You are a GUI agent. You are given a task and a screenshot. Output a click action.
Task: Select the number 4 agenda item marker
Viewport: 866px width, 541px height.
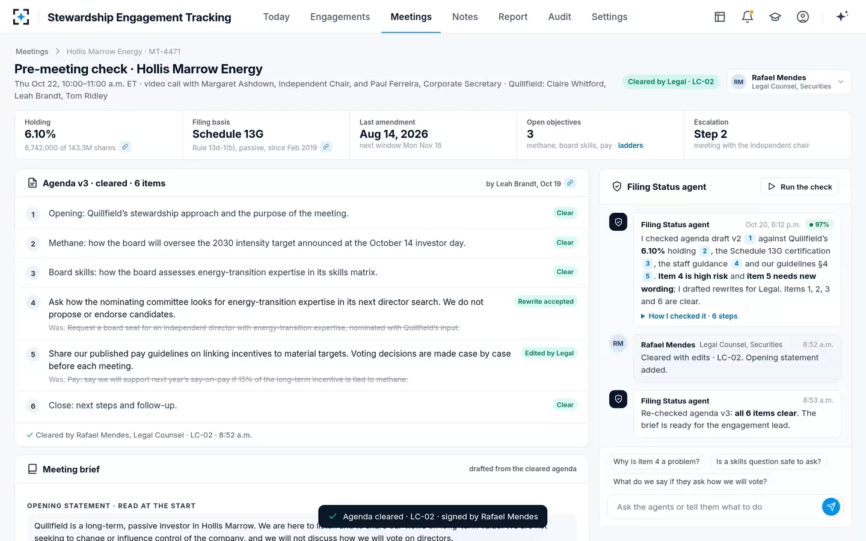[33, 303]
